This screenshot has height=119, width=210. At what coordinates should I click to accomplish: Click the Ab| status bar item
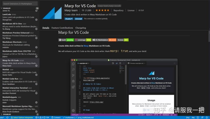coord(193,118)
